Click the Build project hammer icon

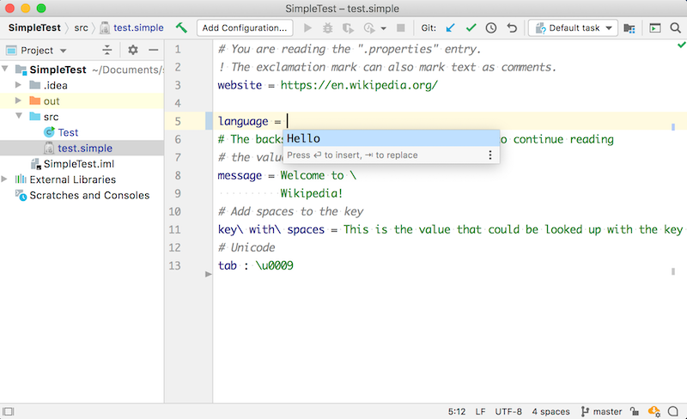click(x=181, y=28)
